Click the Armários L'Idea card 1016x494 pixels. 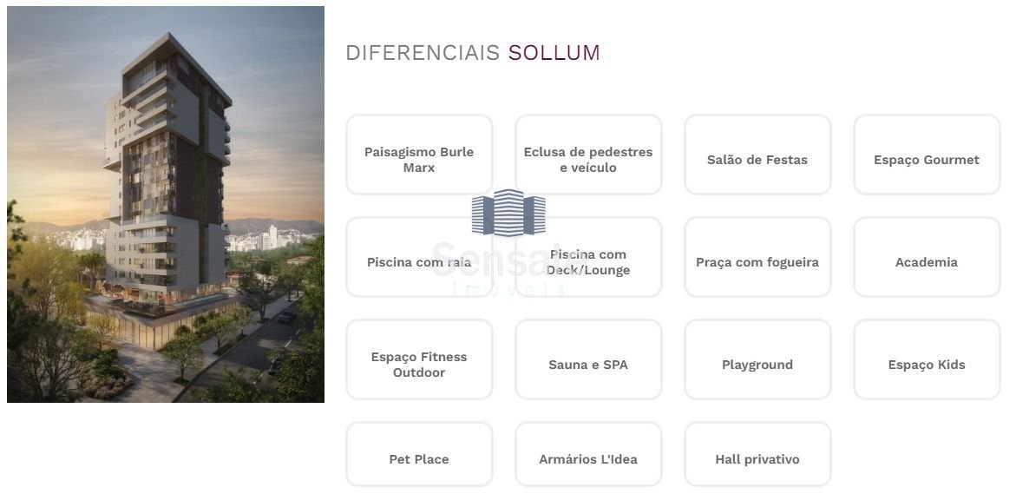[588, 455]
